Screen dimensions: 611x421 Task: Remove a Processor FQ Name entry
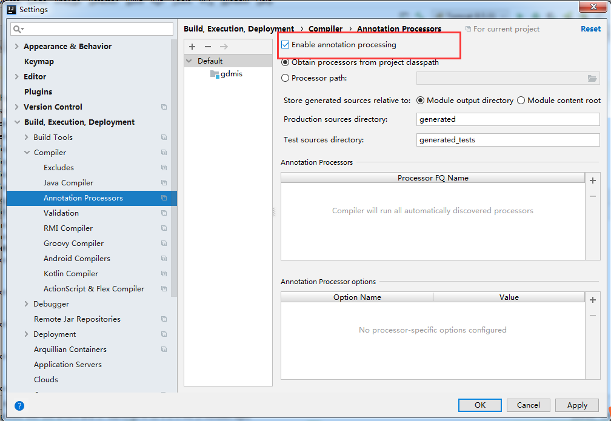point(592,196)
